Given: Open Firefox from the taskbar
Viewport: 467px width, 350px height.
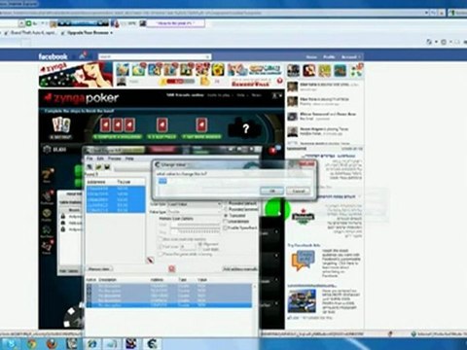Looking at the screenshot, I should tap(52, 343).
